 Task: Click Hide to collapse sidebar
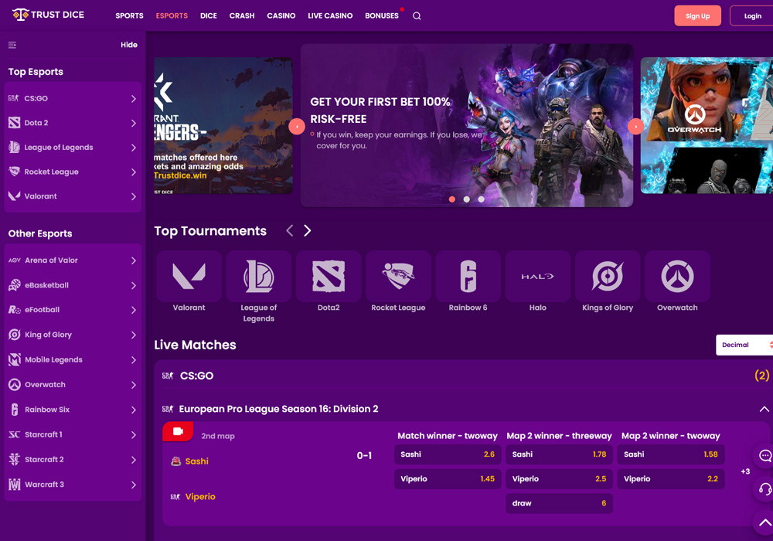pos(129,45)
